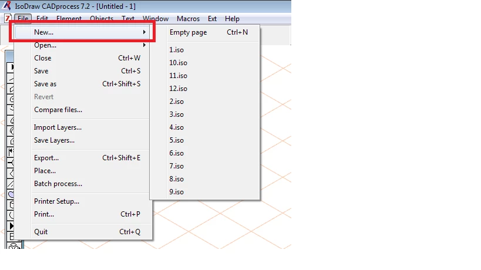Open the Macros menu
Viewport: 481px width, 270px height.
tap(188, 19)
